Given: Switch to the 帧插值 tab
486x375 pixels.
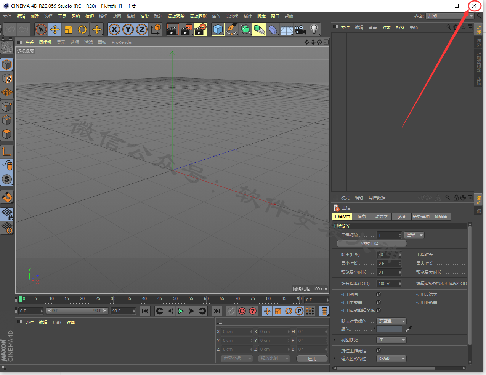Looking at the screenshot, I should point(441,216).
